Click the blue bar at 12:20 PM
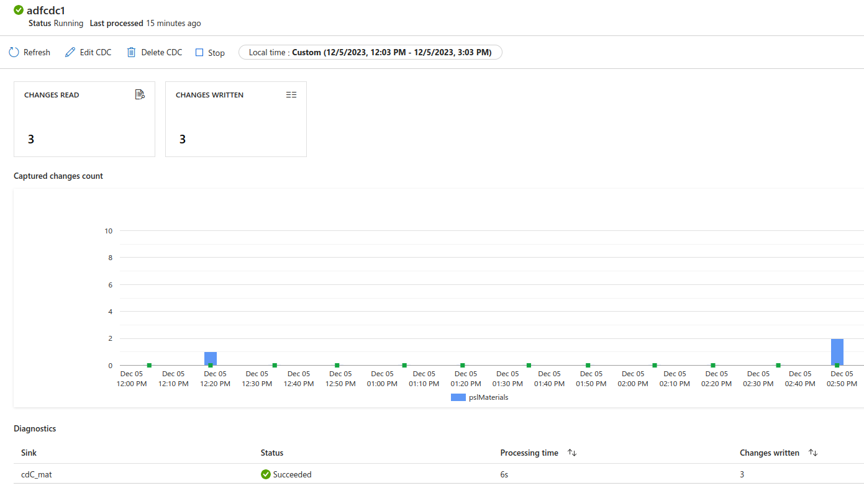864x501 pixels. click(x=211, y=358)
